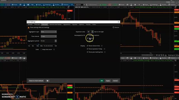
Task: Click the zoom-in magnifier under the USD/CHF chart
Action: 161,55
